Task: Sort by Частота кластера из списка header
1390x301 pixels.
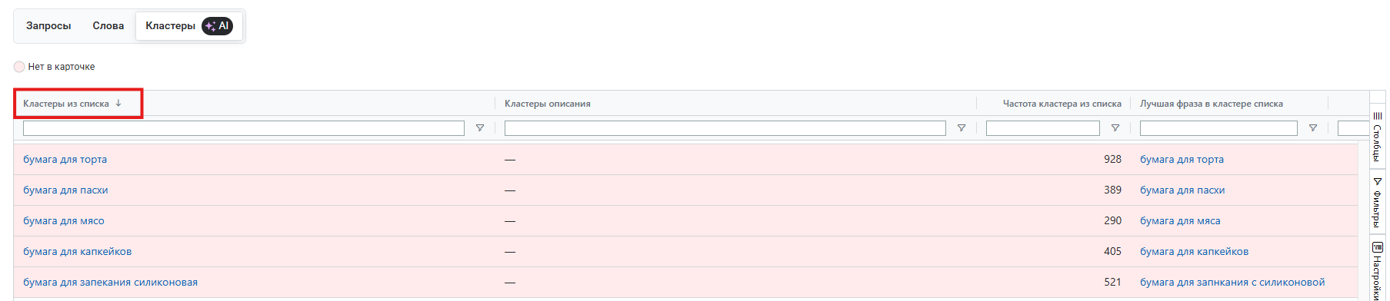Action: 1062,104
